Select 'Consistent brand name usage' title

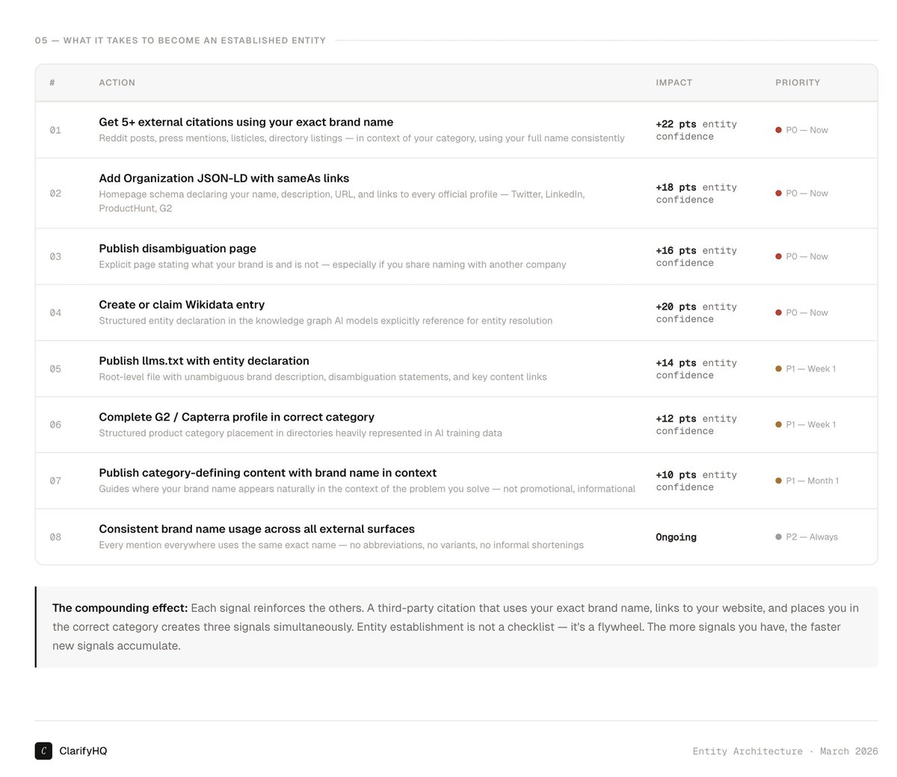(256, 528)
